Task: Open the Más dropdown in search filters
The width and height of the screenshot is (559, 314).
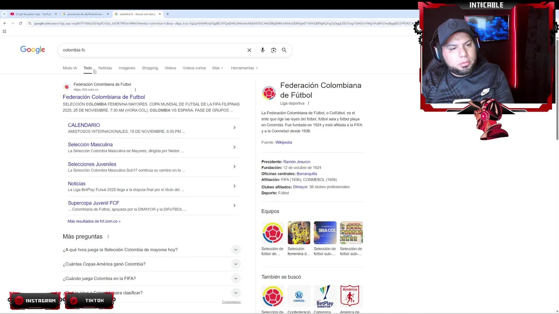Action: pos(217,68)
